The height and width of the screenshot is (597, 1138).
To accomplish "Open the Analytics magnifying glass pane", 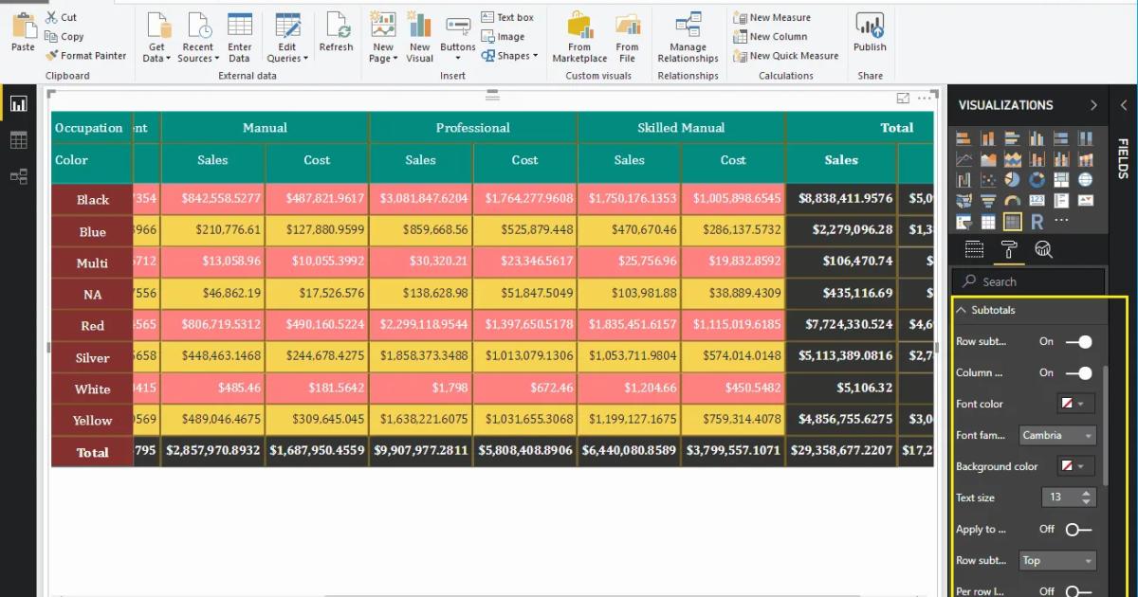I will pyautogui.click(x=1040, y=249).
